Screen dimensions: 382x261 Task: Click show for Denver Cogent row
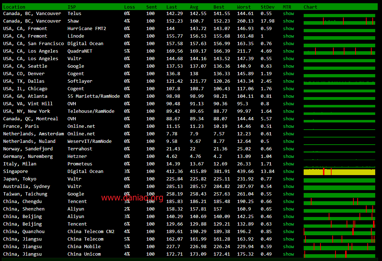click(288, 74)
